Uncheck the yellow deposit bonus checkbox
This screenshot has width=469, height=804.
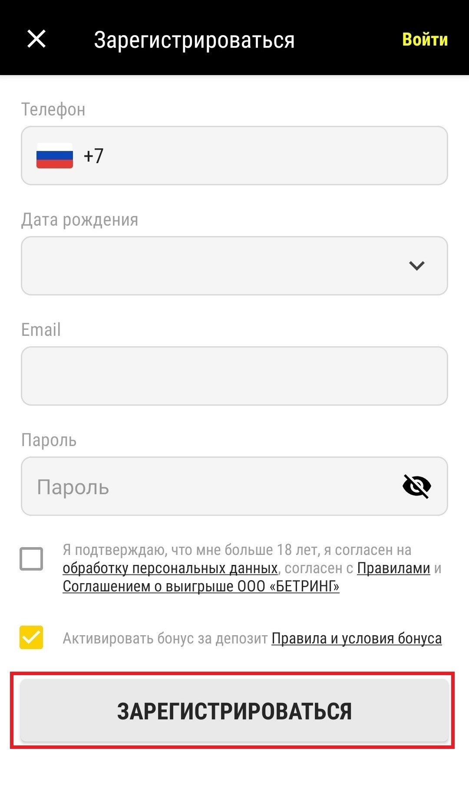31,637
